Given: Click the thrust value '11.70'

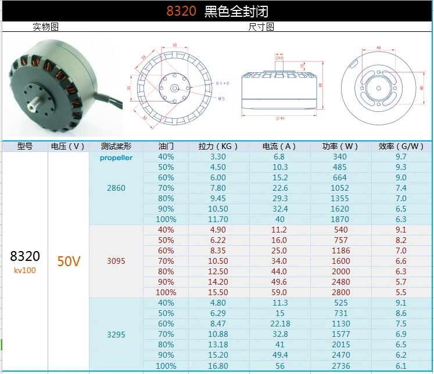Looking at the screenshot, I should point(218,219).
